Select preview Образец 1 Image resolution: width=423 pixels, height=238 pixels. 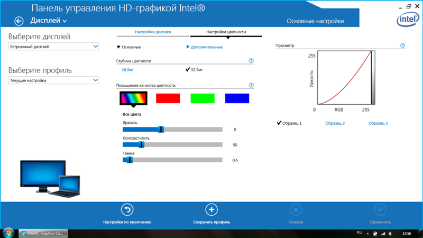click(289, 123)
